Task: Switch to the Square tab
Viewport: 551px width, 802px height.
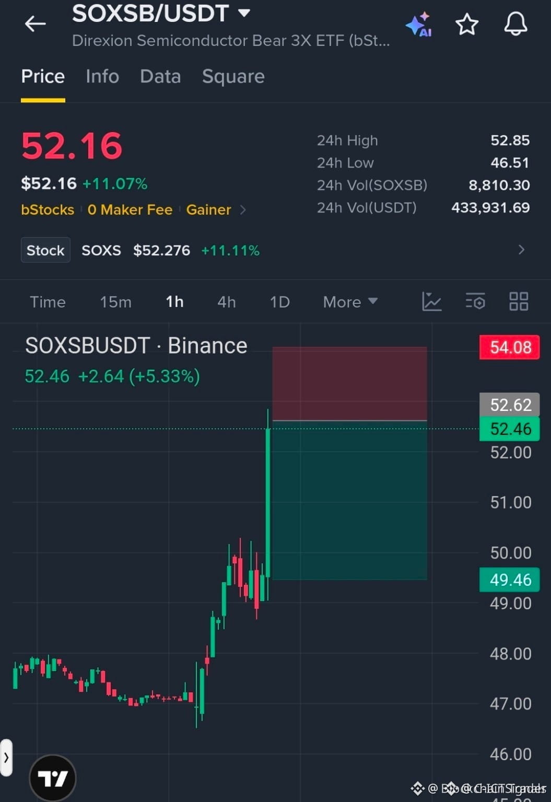Action: 233,77
